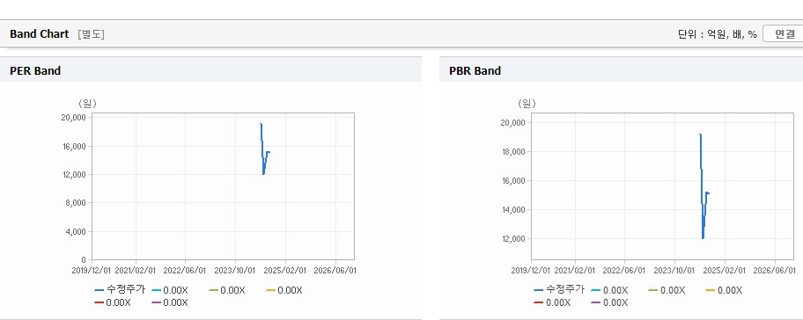This screenshot has height=320, width=803.
Task: Click the Band Chart section title
Action: [39, 34]
